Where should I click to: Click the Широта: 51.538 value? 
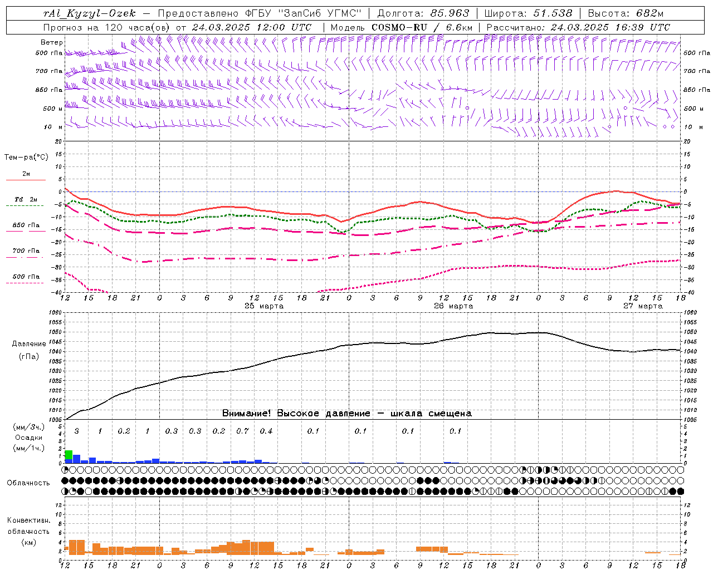coord(529,13)
